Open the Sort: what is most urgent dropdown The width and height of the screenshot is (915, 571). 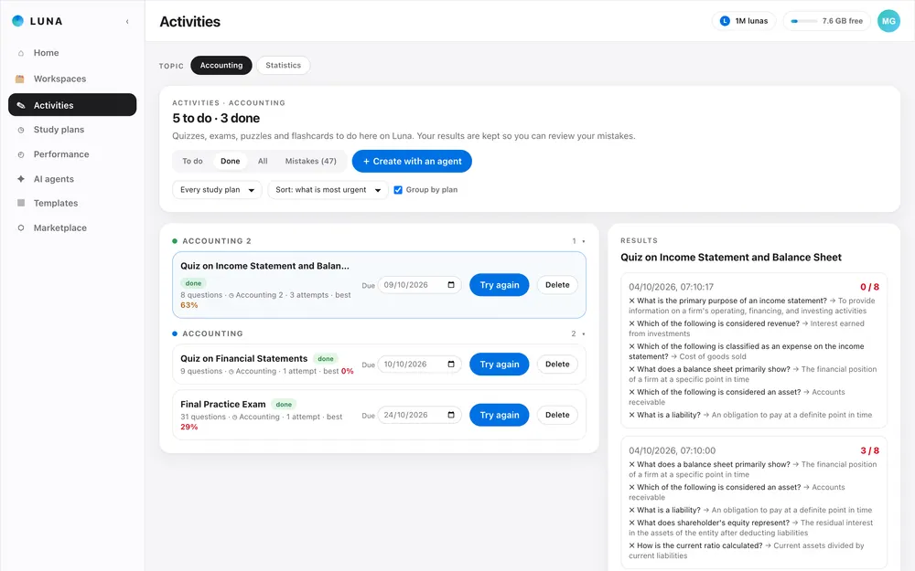[328, 190]
